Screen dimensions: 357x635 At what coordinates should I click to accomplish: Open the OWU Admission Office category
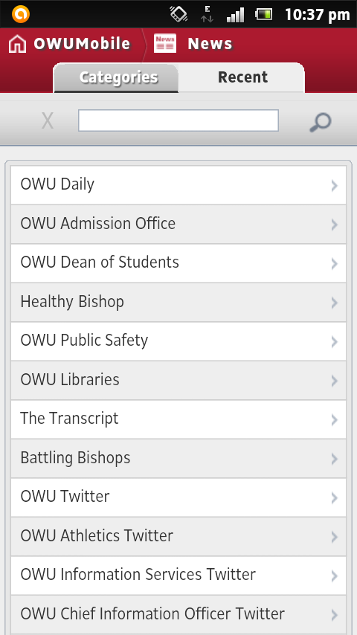coord(178,224)
